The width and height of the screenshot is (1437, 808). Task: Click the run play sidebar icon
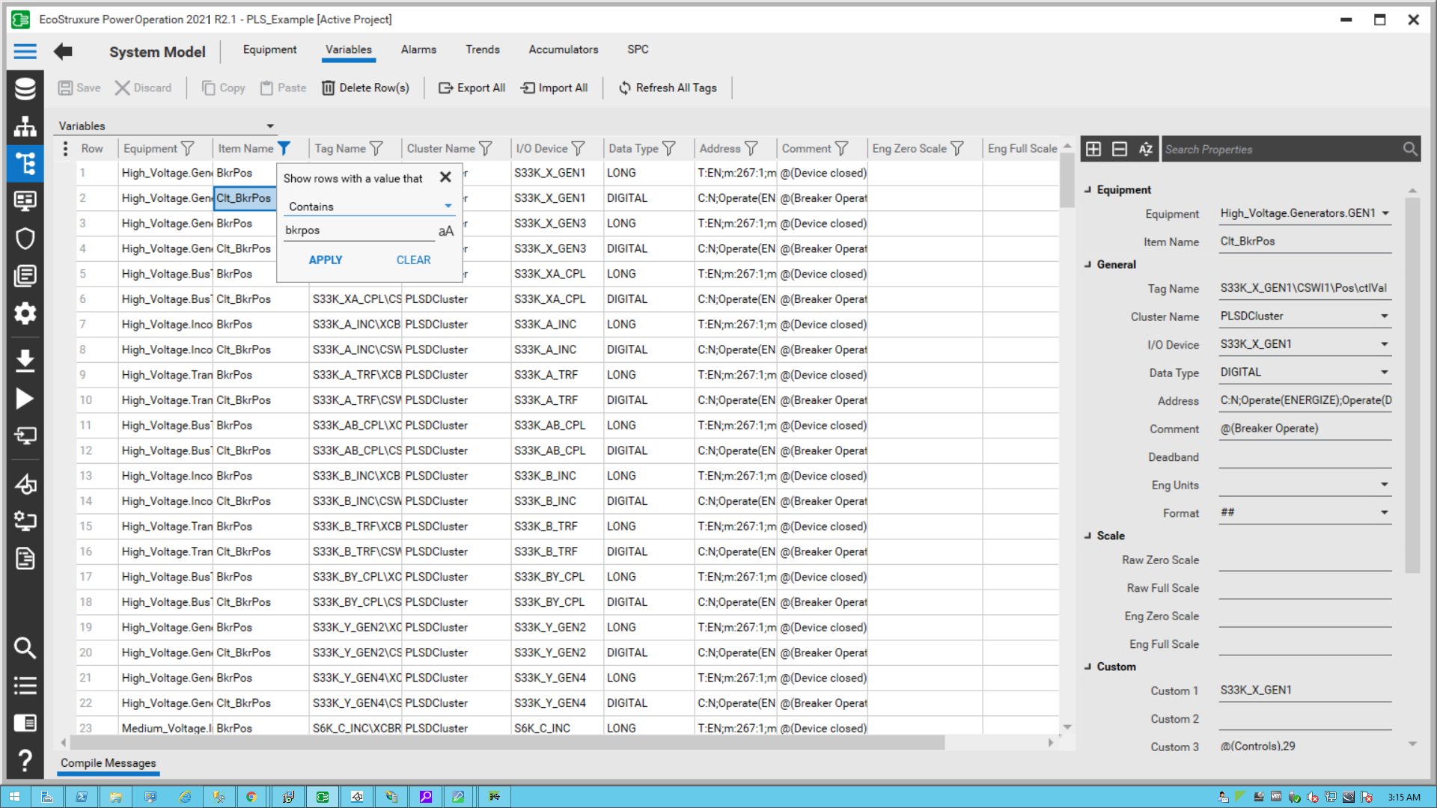click(x=25, y=399)
